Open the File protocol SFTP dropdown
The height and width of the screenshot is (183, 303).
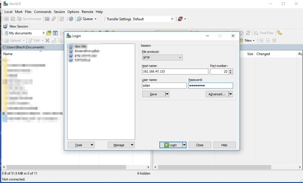162,58
